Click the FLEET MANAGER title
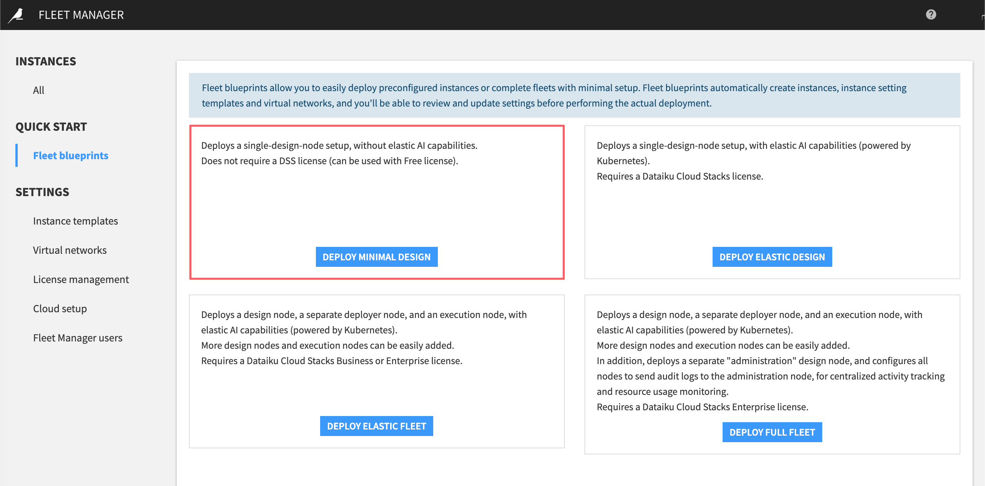This screenshot has width=985, height=486. tap(81, 15)
